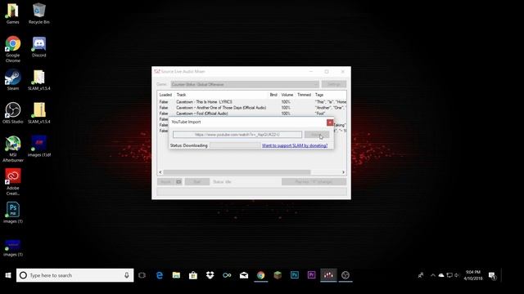Switch to SLAM audio mixer taskbar icon
Viewport: 524px width, 294px height.
click(x=328, y=275)
